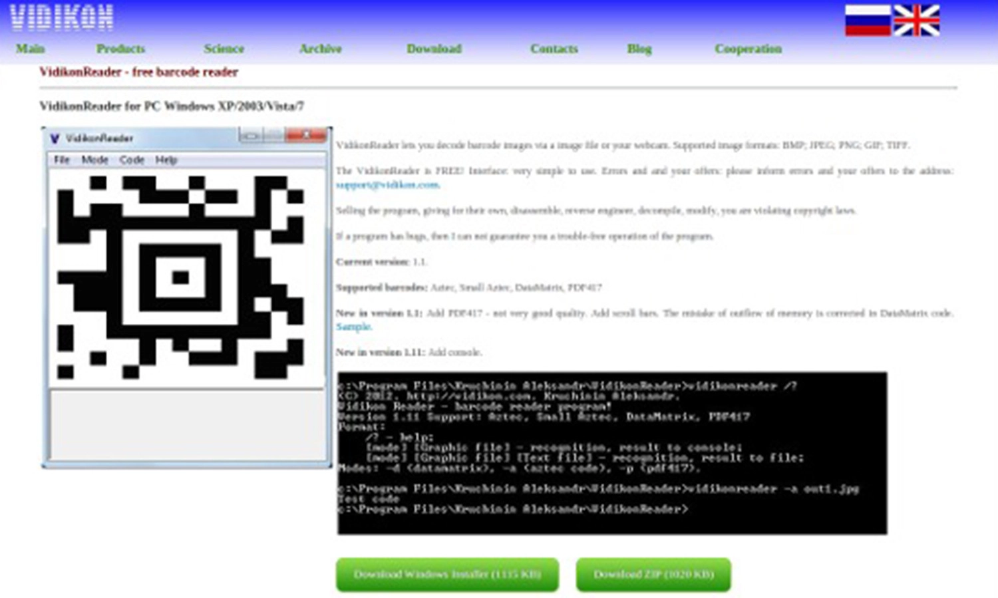Open the Cooperation page
The width and height of the screenshot is (998, 598).
(748, 49)
